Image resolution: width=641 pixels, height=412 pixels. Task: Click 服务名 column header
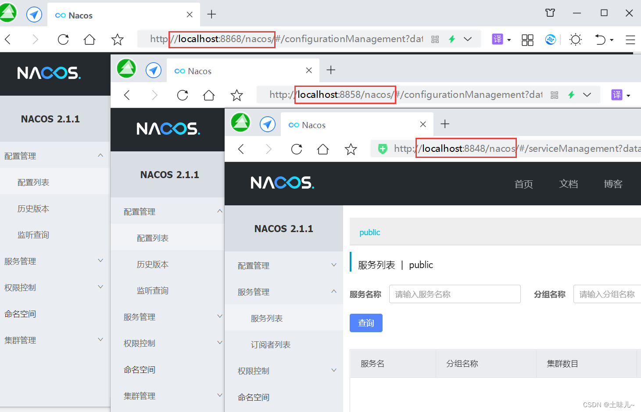(x=372, y=363)
